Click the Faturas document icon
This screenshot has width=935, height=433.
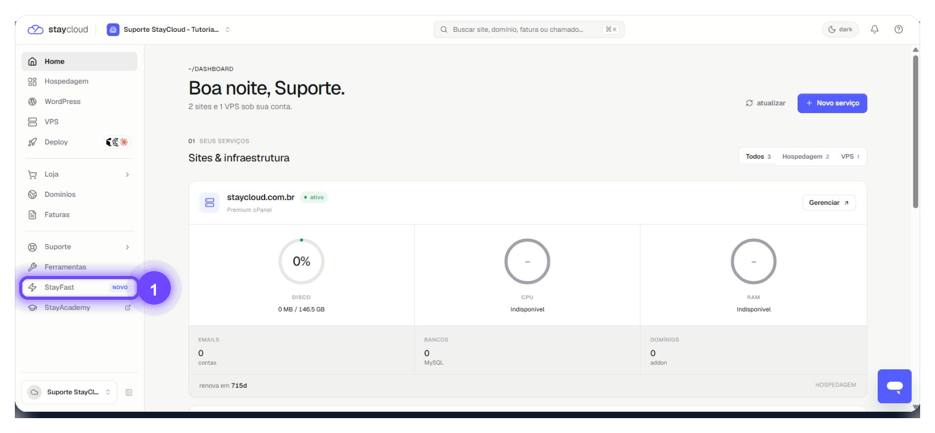(x=32, y=215)
